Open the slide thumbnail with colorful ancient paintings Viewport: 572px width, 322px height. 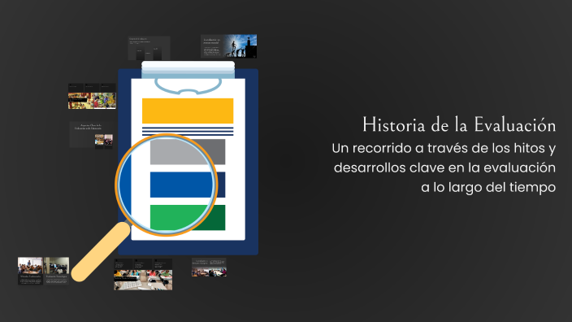pyautogui.click(x=92, y=97)
